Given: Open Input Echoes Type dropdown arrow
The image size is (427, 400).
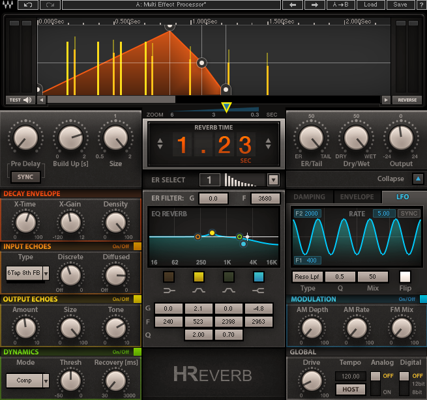Looking at the screenshot, I should click(x=46, y=273).
